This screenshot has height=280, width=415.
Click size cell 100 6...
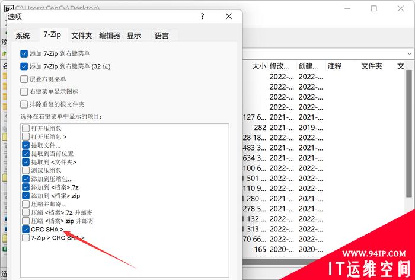point(254,168)
